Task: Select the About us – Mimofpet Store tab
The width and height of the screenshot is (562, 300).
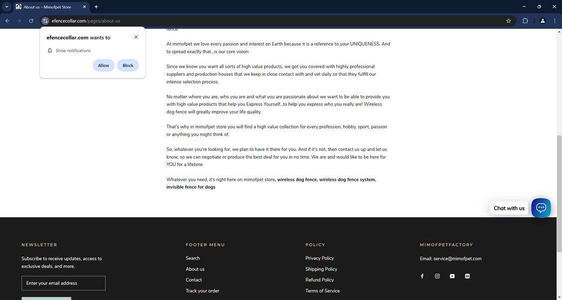Action: (51, 7)
